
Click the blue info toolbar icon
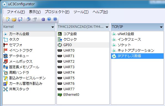pos(55,19)
